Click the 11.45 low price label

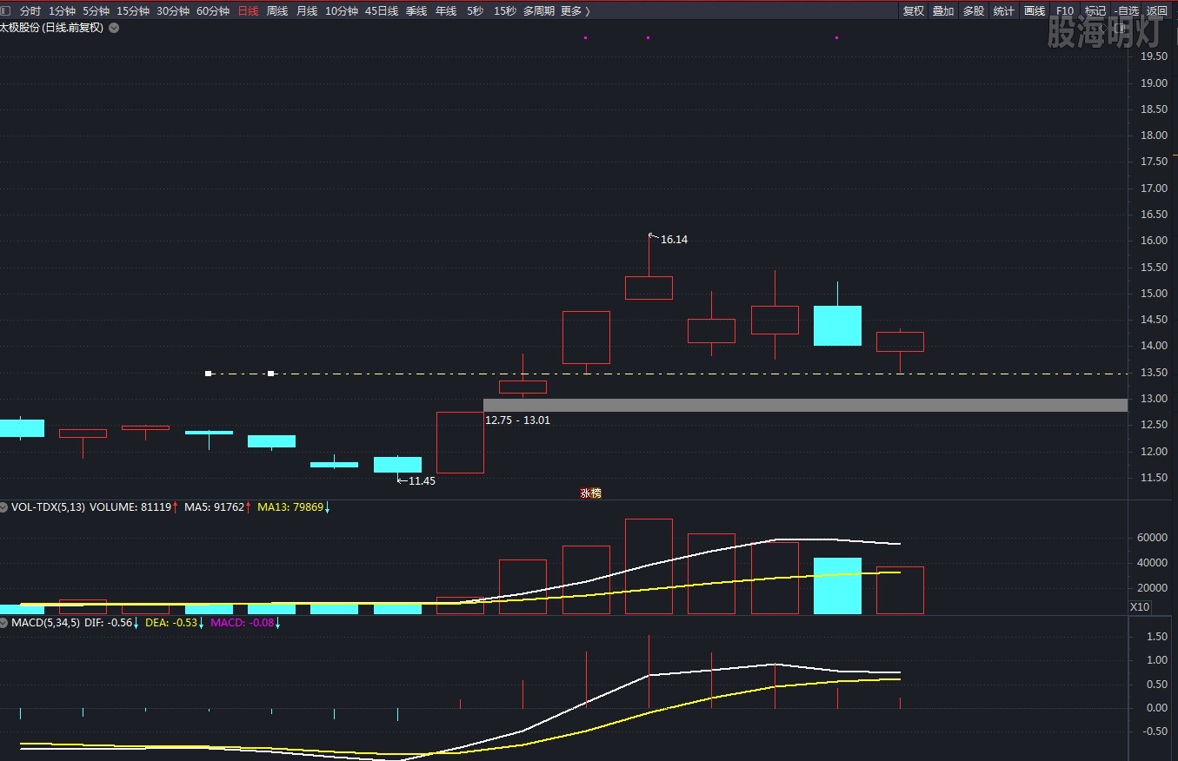[x=422, y=480]
